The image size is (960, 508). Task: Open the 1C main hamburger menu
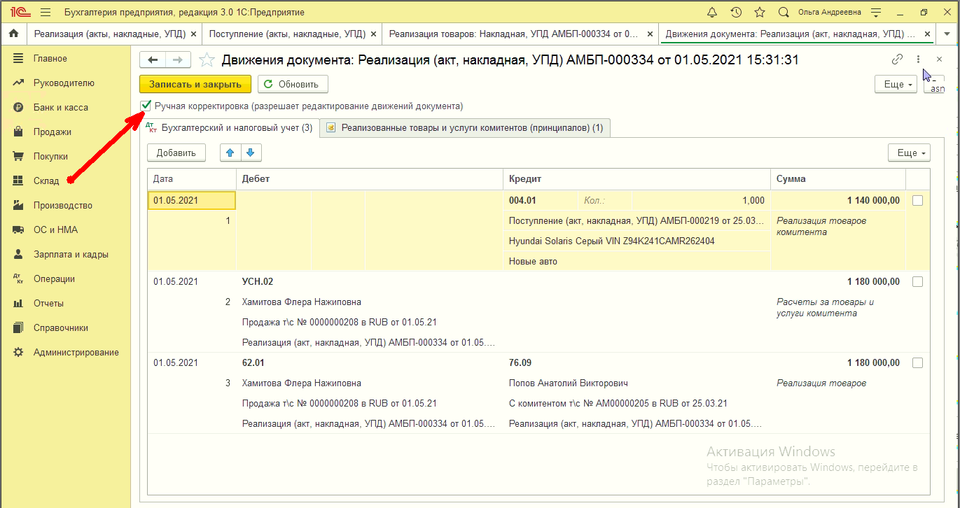click(46, 13)
